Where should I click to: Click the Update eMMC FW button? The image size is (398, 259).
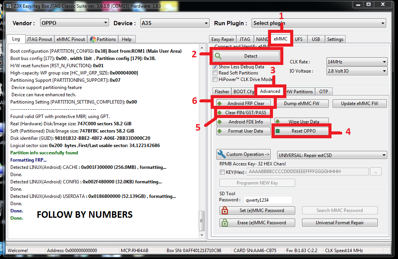[x=359, y=104]
